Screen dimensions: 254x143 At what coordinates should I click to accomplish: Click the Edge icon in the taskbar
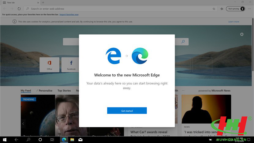coord(64,140)
